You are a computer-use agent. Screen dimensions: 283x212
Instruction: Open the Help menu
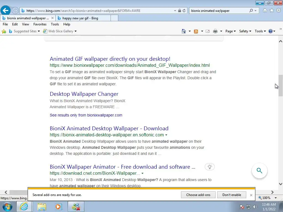click(67, 24)
